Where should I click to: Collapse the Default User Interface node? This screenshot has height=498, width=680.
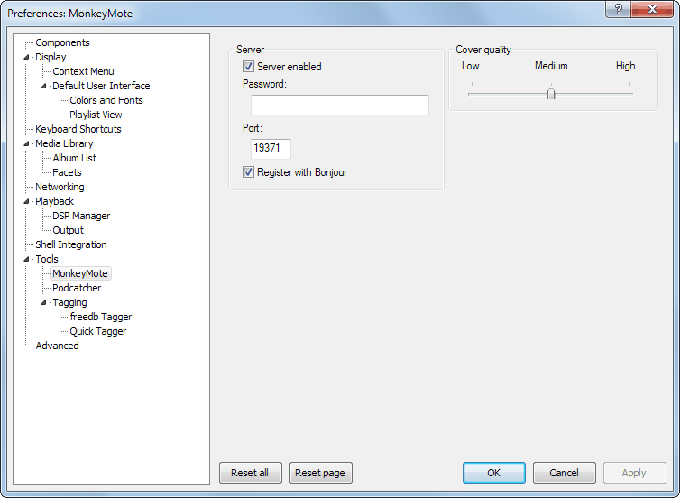(44, 86)
